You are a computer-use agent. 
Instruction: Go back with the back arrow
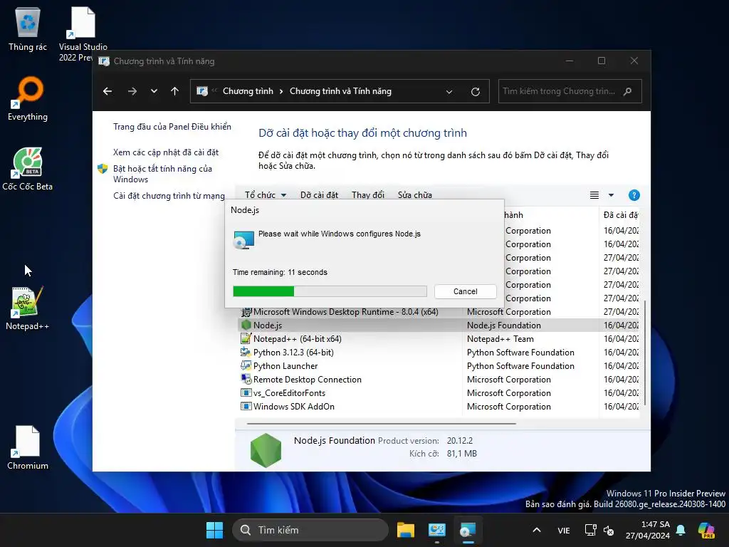click(x=107, y=91)
